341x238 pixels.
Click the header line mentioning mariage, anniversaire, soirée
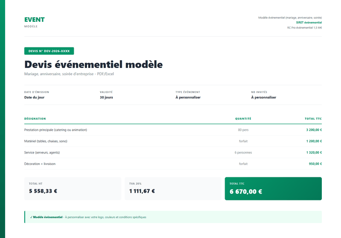coord(290,18)
